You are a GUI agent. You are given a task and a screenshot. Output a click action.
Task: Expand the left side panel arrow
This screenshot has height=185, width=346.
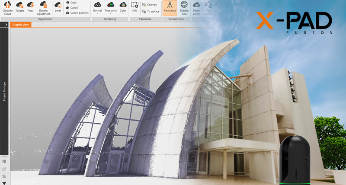(x=6, y=25)
